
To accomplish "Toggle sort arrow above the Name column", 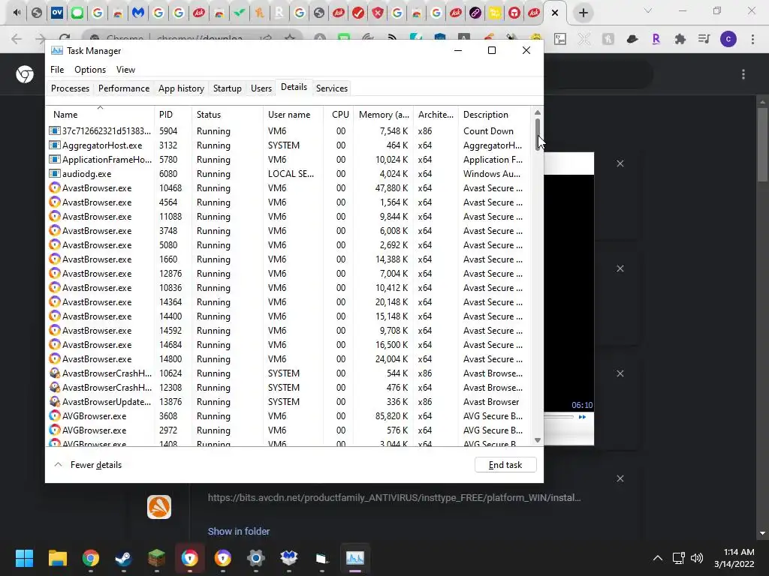I will pyautogui.click(x=100, y=107).
